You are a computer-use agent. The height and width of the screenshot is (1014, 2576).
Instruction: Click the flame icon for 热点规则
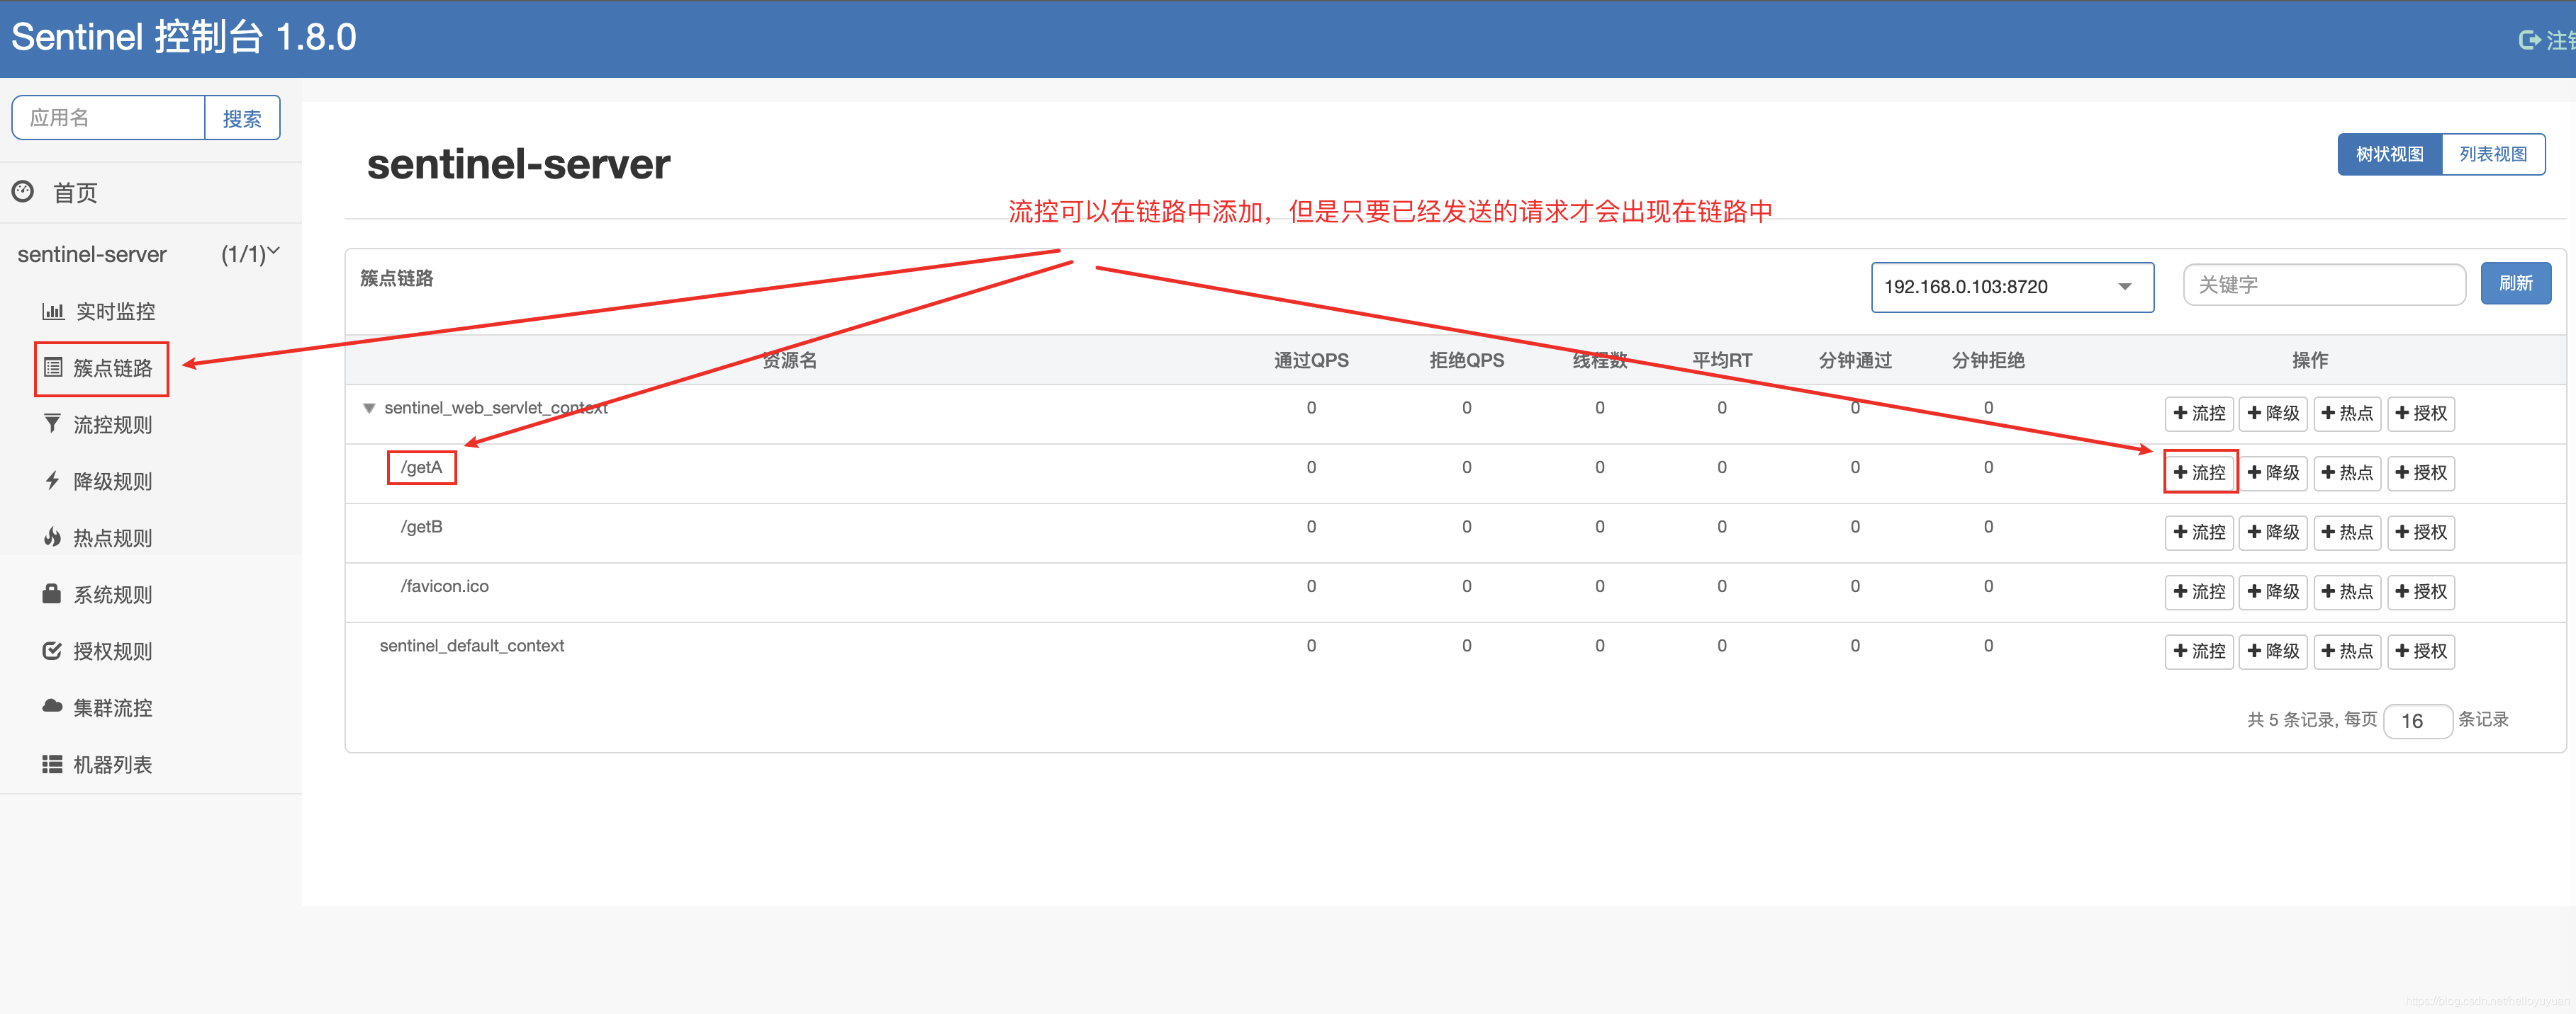pyautogui.click(x=52, y=537)
